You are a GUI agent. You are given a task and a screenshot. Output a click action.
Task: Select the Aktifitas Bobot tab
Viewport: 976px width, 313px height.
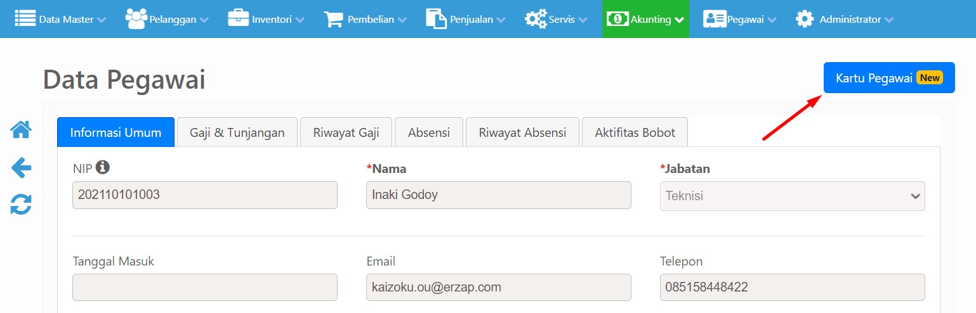(635, 132)
